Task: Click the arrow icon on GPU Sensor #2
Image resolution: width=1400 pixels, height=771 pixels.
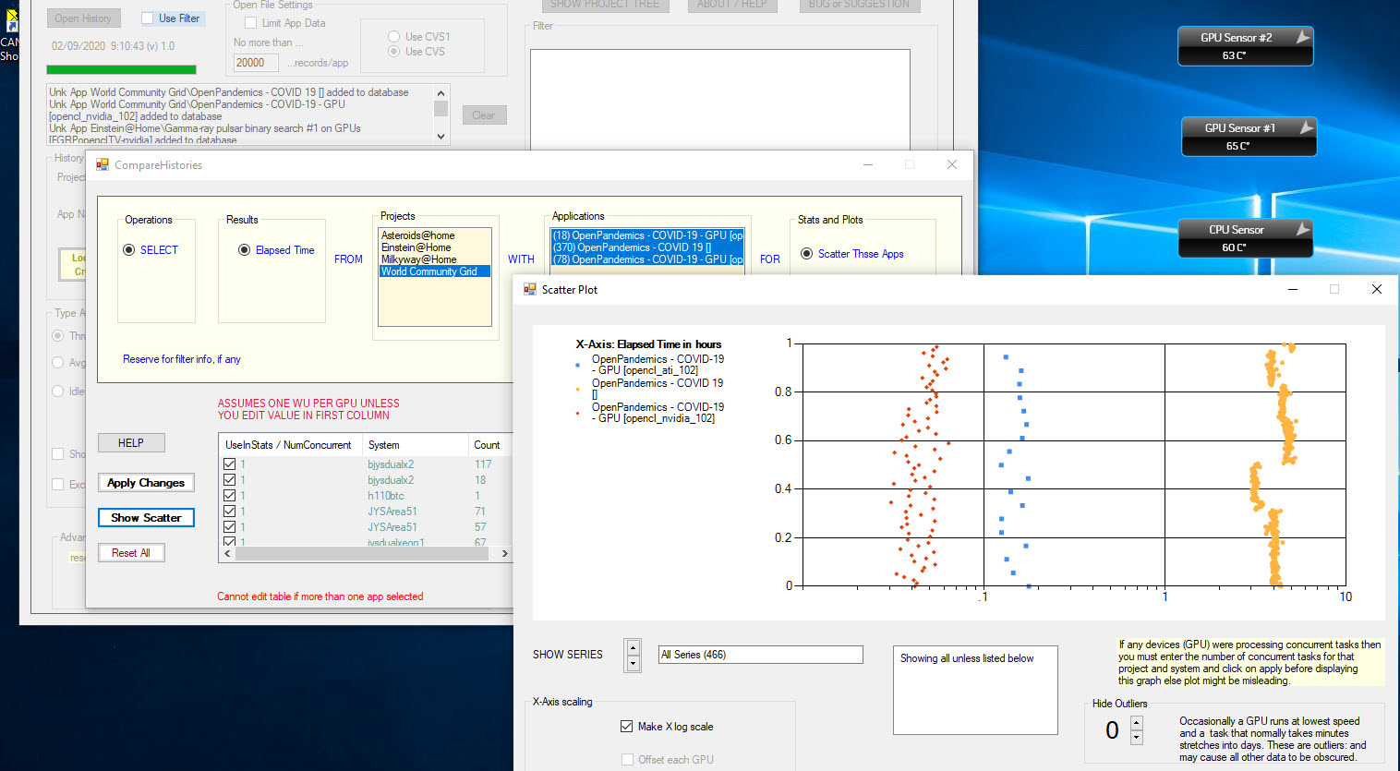Action: click(1301, 37)
